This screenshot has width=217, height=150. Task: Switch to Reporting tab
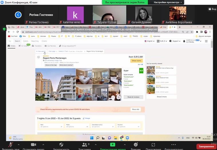point(35,41)
